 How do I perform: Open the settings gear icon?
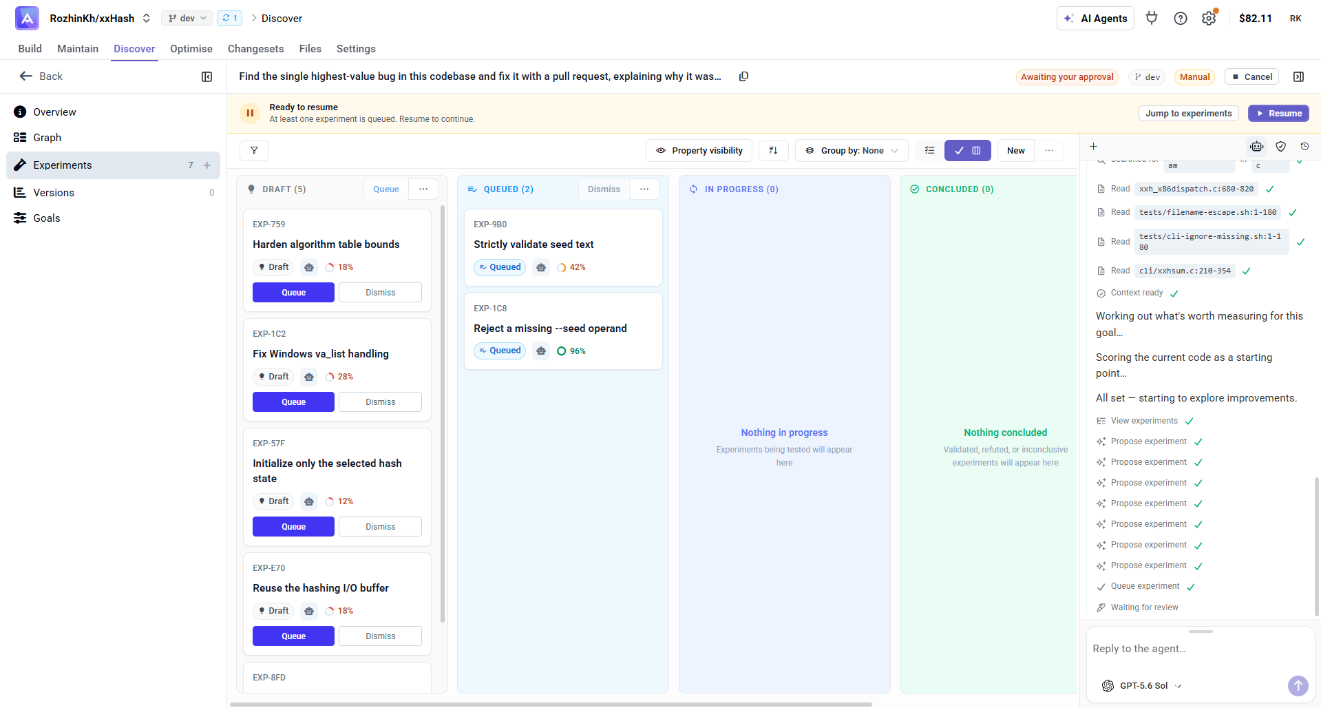(1209, 19)
